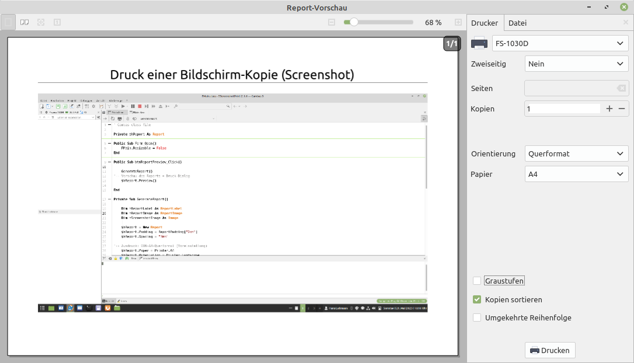Enable the Graustufen checkbox
This screenshot has width=634, height=363.
point(478,281)
